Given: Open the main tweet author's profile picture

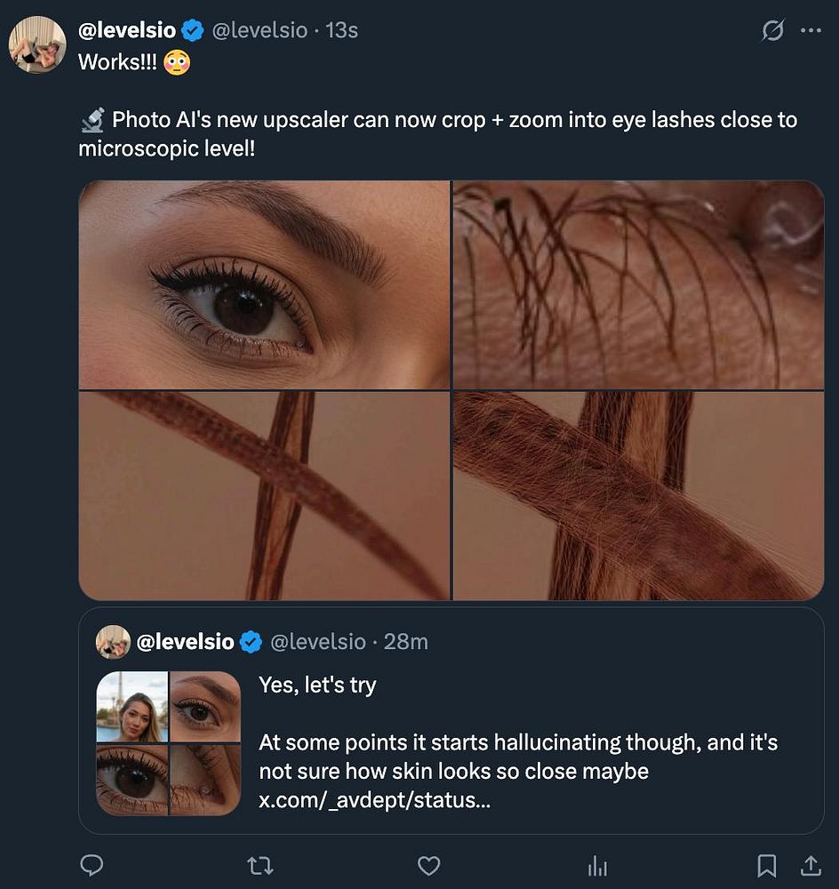Looking at the screenshot, I should tap(37, 44).
